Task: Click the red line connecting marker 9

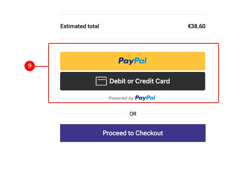Action: click(x=42, y=66)
